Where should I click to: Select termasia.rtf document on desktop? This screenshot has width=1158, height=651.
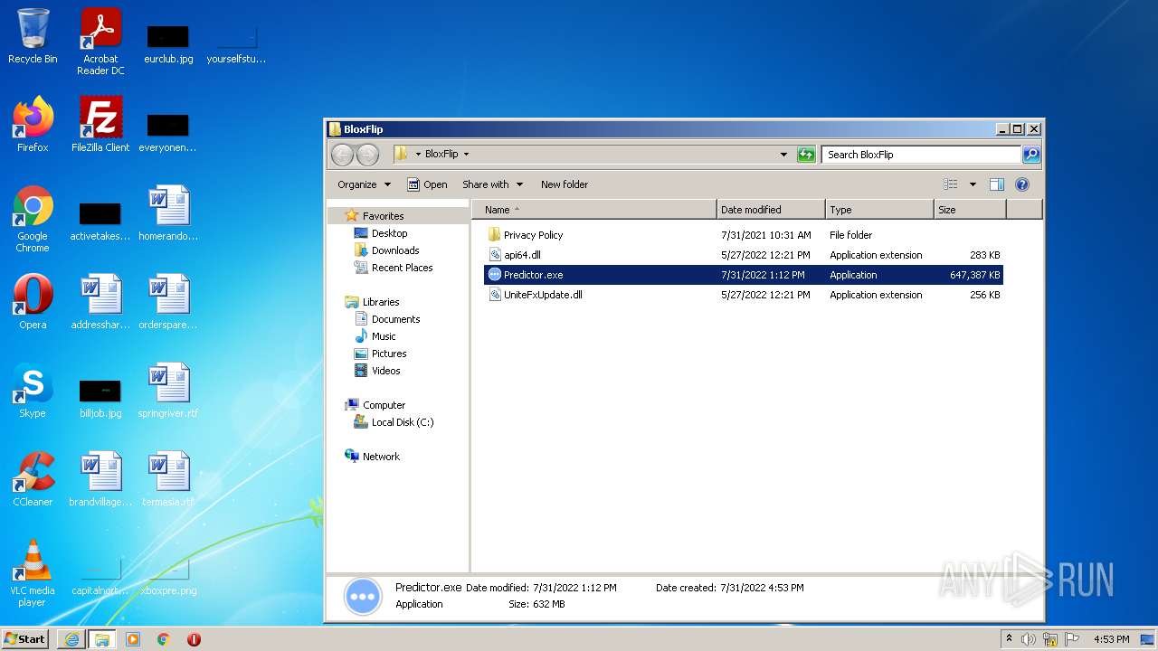(x=168, y=478)
